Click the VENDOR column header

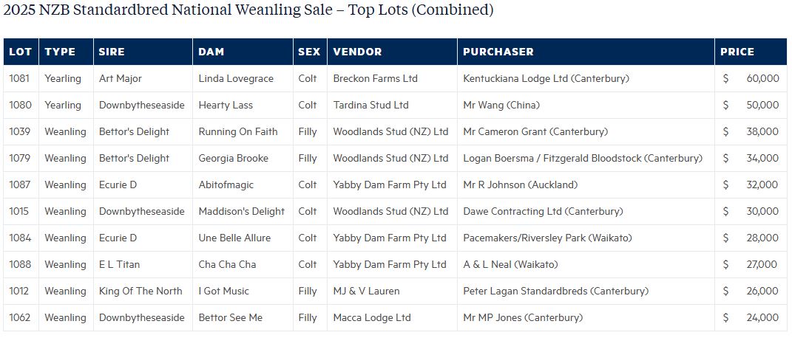pos(357,52)
